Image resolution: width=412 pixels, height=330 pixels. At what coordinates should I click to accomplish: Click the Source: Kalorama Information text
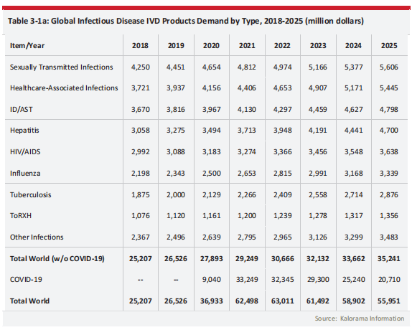(x=360, y=319)
